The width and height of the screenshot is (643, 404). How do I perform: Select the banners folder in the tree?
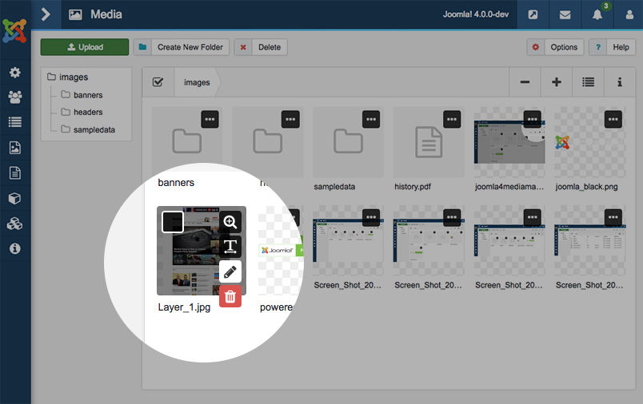pyautogui.click(x=88, y=95)
